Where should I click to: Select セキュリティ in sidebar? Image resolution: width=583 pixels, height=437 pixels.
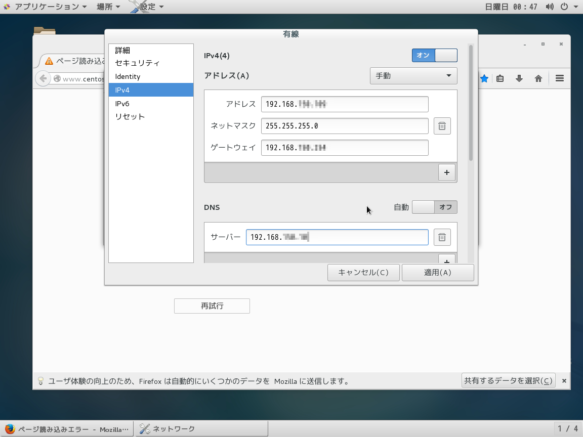coord(151,63)
